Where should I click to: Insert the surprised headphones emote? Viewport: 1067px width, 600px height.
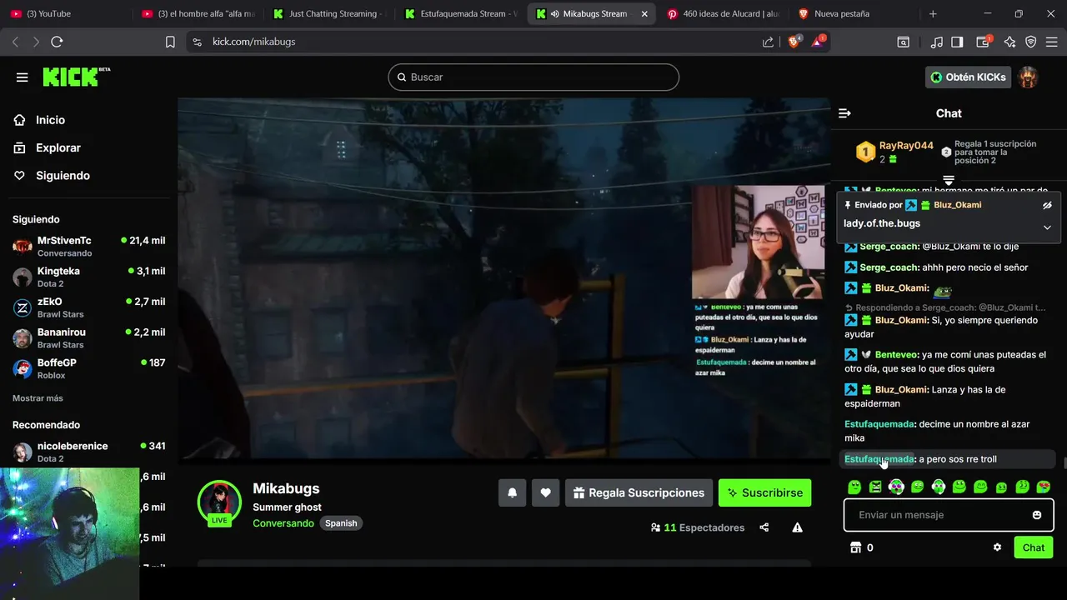click(x=896, y=487)
